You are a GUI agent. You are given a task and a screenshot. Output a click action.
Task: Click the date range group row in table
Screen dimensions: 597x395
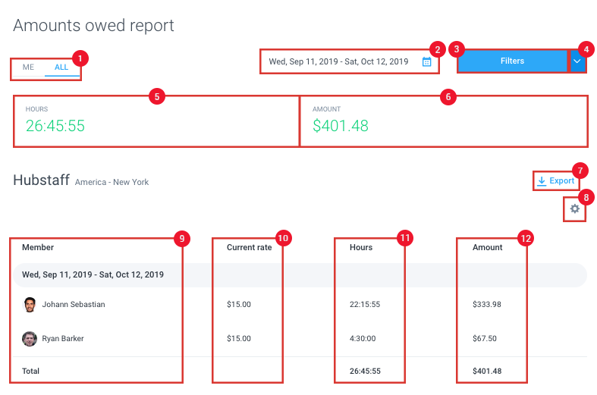pyautogui.click(x=300, y=274)
